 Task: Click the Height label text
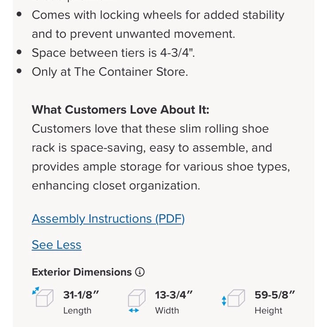coord(269,311)
